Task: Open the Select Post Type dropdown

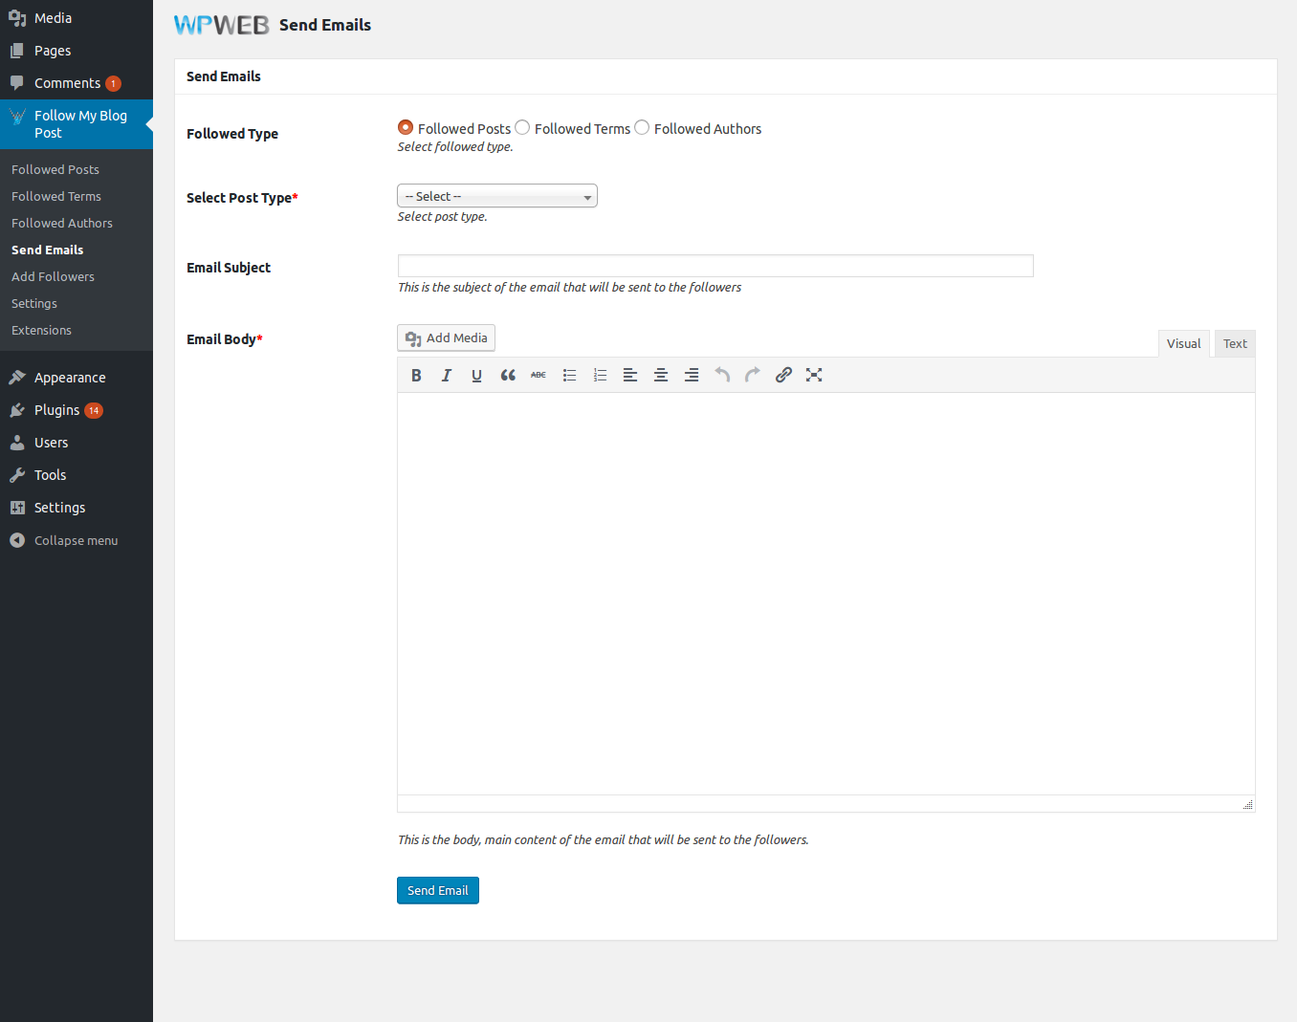Action: (497, 196)
